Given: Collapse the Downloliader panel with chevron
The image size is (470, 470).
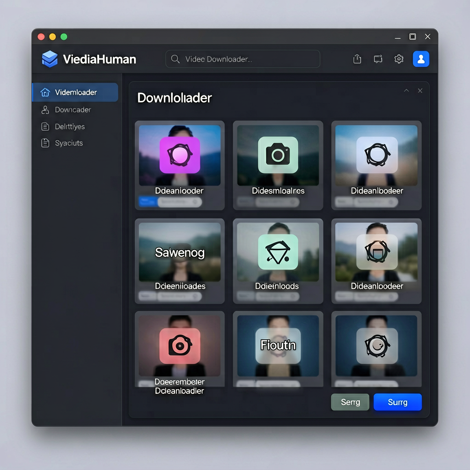Looking at the screenshot, I should pyautogui.click(x=407, y=90).
